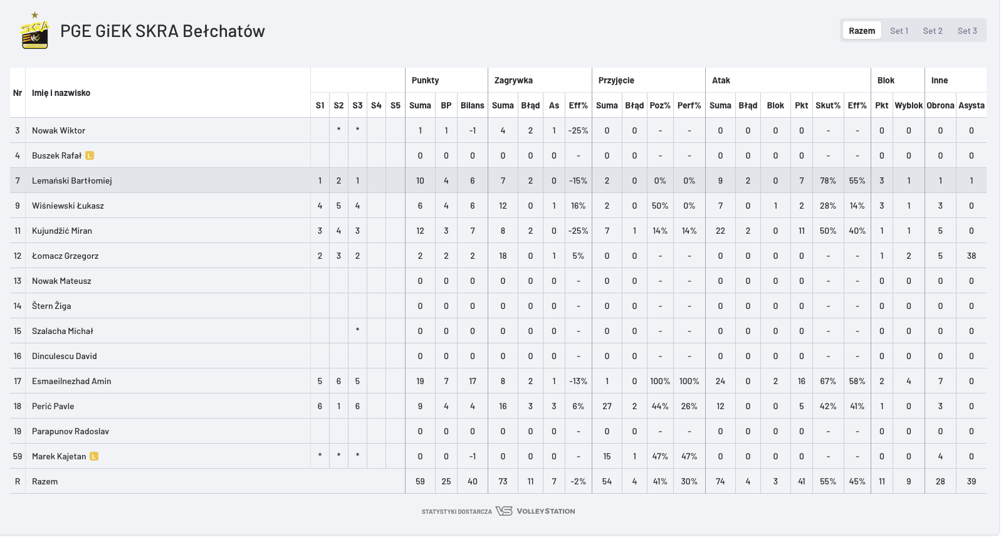The width and height of the screenshot is (1001, 537).
Task: Click player name Lemański Bartłomiej
Action: tap(72, 180)
